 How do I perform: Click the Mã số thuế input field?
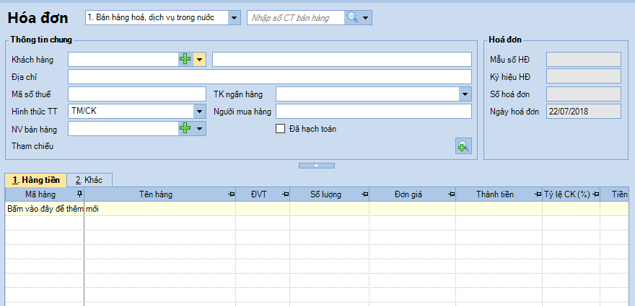coord(137,94)
